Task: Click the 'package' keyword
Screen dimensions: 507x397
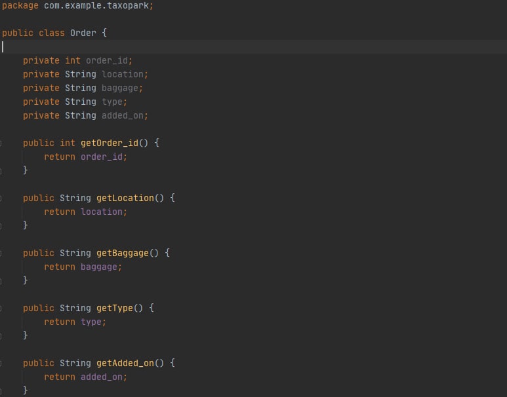Action: click(x=20, y=5)
